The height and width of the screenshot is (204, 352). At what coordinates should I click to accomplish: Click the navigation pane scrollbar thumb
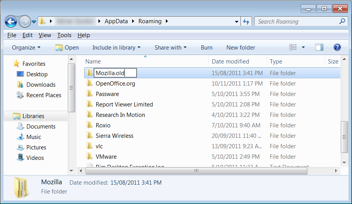coord(71,88)
